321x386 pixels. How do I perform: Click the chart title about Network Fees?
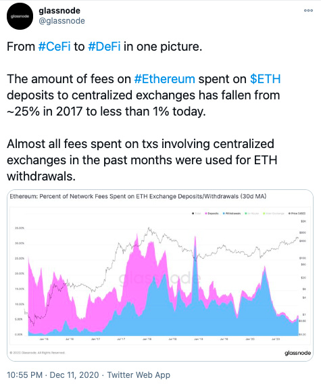click(x=138, y=197)
